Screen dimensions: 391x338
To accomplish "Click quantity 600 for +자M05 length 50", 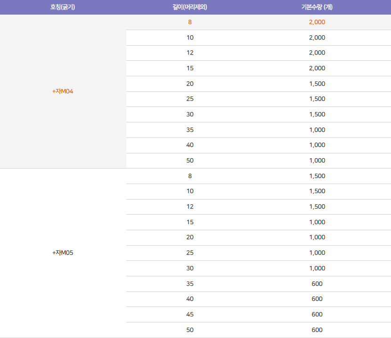I will point(317,330).
